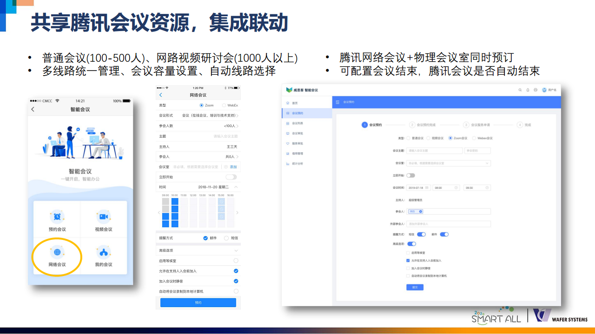Toggle web 邮件 reminder switch

444,234
